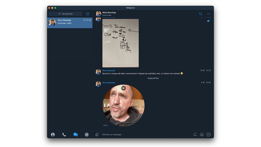Viewport: 261px width, 147px height.
Task: Click the sidebar chat avatar of Nico Develop
Action: click(52, 23)
